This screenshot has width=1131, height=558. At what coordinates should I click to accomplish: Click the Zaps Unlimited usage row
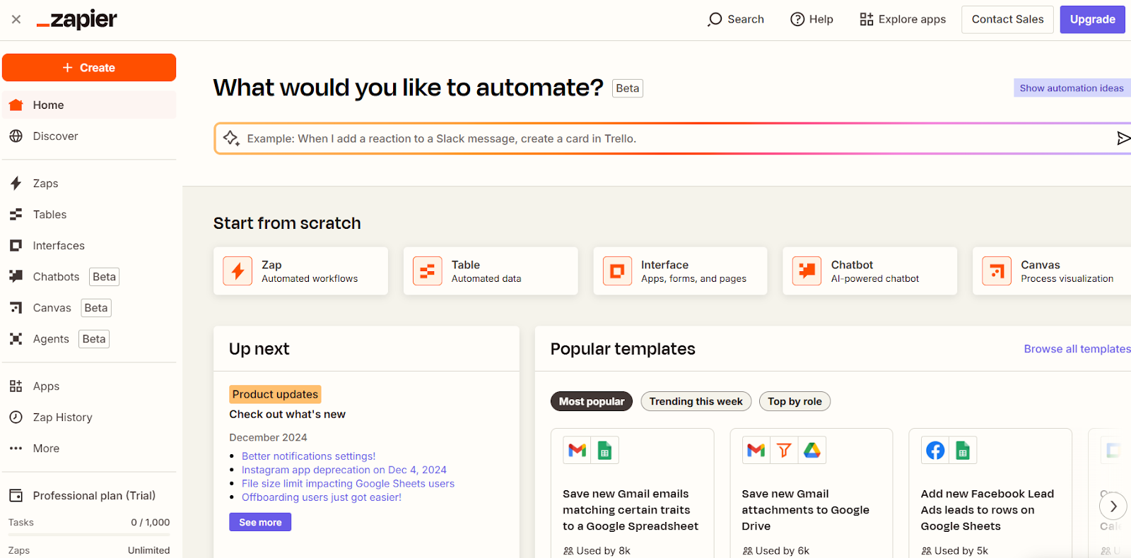[89, 550]
